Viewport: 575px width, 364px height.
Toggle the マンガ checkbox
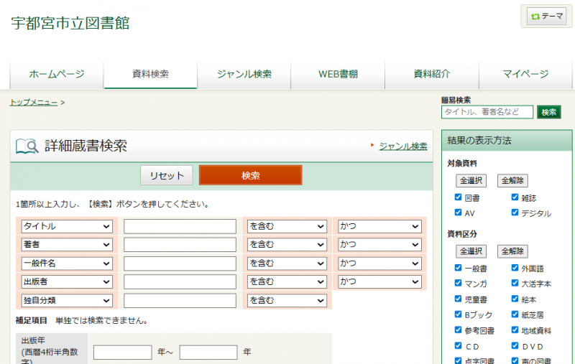[x=459, y=284]
